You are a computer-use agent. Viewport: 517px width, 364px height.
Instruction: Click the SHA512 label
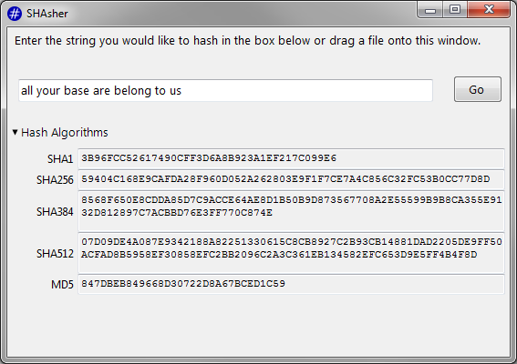55,254
